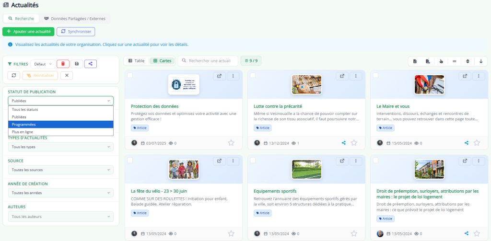The image size is (491, 241).
Task: Check the Le Maire et vous card checkbox
Action: 375,75
